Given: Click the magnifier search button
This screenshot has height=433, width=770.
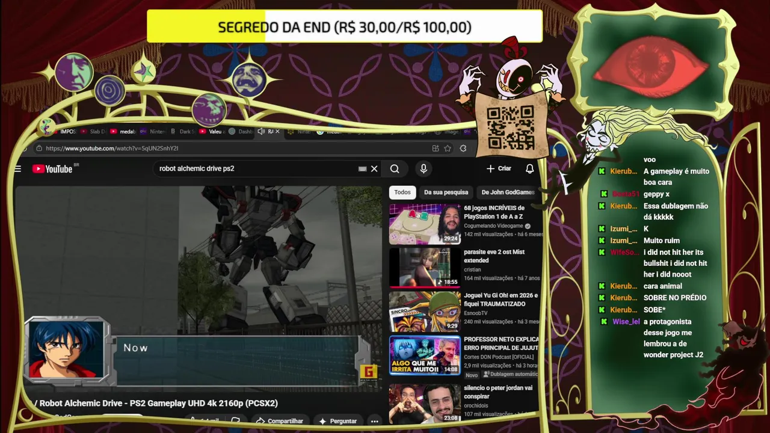Looking at the screenshot, I should click(395, 169).
